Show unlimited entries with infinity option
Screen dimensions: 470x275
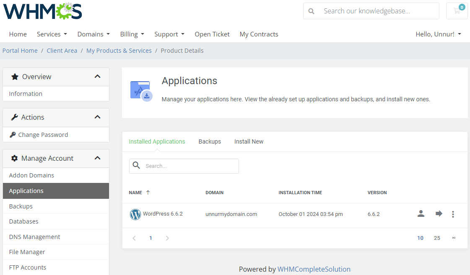point(454,238)
